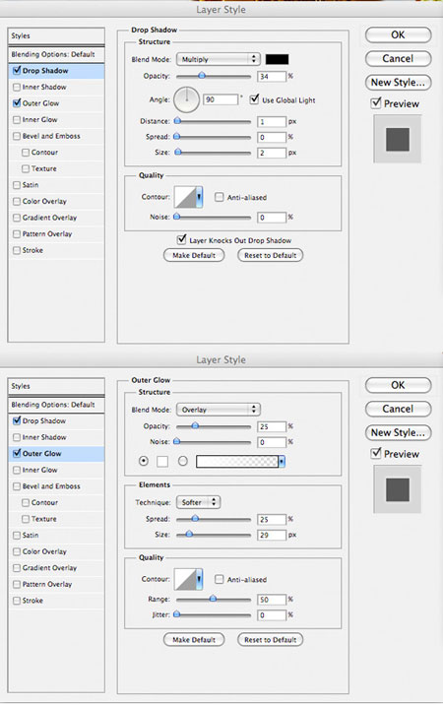Image resolution: width=443 pixels, height=705 pixels.
Task: Open the Multiply blend mode dropdown
Action: (219, 59)
